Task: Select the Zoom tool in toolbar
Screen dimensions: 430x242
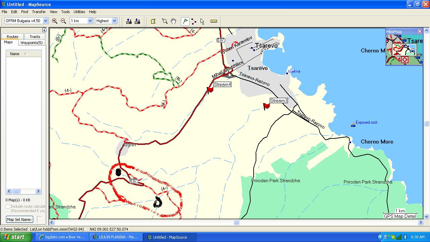Action: coord(165,21)
